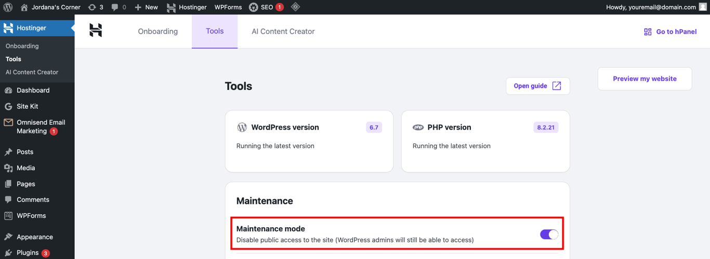Click the WPForms sidebar icon
710x259 pixels.
(8, 216)
